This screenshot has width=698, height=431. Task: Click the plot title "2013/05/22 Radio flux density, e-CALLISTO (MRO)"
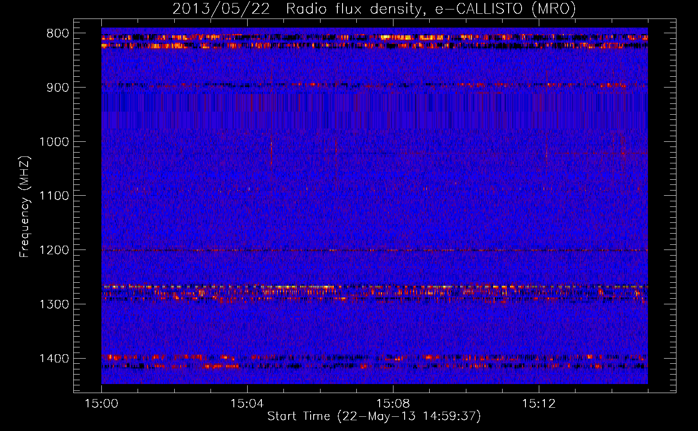pos(374,9)
